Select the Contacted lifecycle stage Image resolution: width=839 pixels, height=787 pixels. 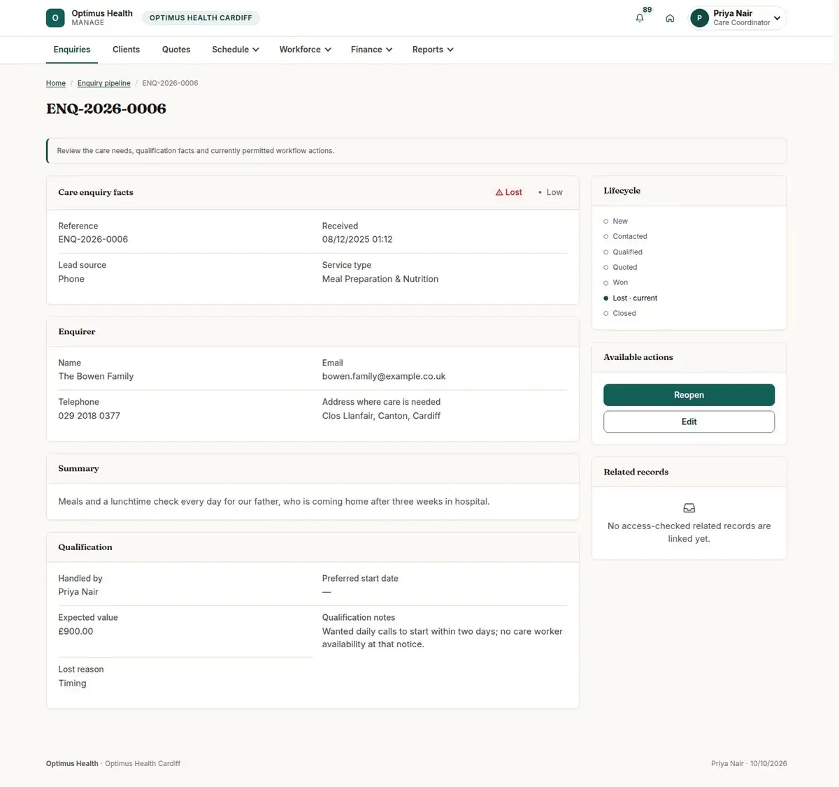[x=625, y=237]
